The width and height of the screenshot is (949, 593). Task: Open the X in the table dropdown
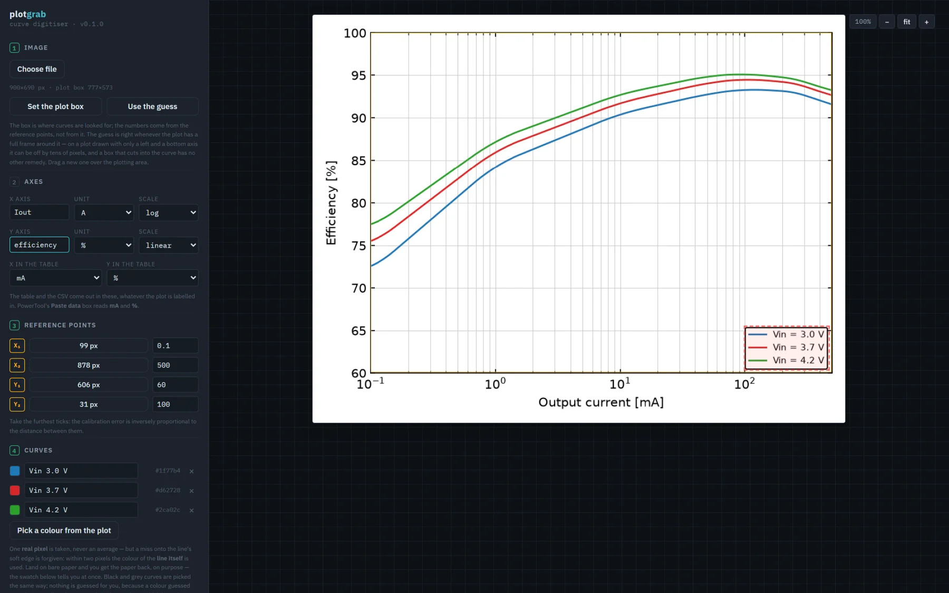55,278
